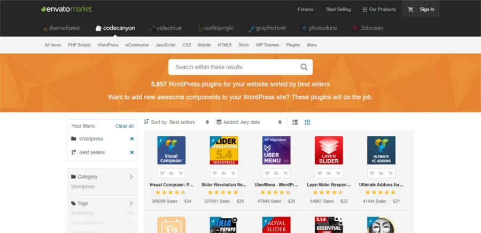This screenshot has height=233, width=481.
Task: Favorite Visual Composer with heart icon
Action: click(162, 173)
